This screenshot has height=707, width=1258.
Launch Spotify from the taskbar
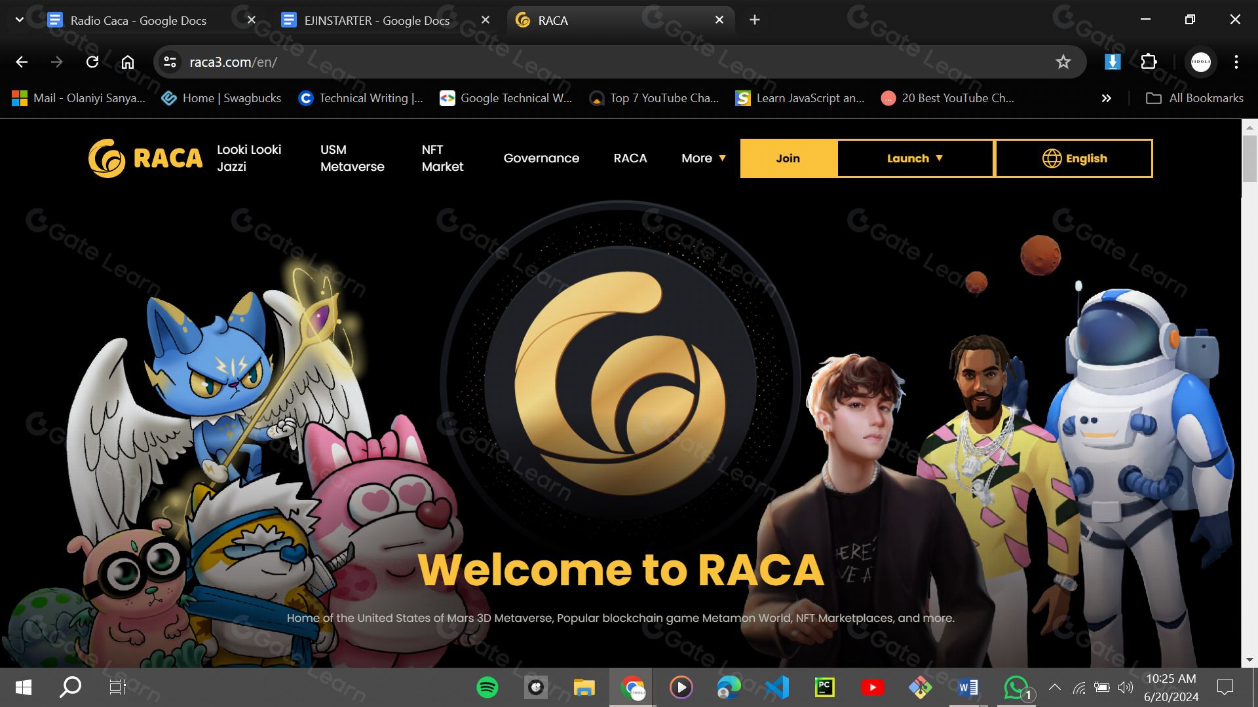click(x=487, y=687)
